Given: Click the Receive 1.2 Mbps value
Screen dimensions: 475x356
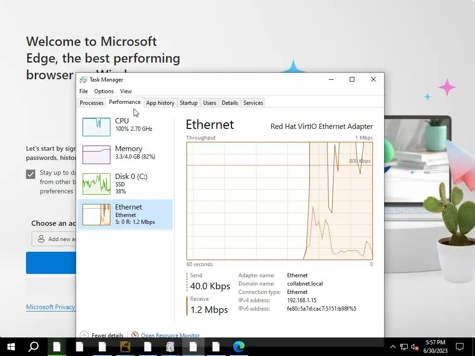Looking at the screenshot, I should [209, 310].
